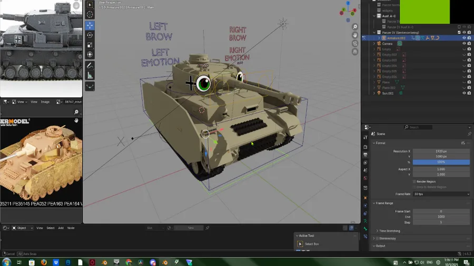474x266 pixels.
Task: Open the Image menu in image editor
Action: point(45,102)
